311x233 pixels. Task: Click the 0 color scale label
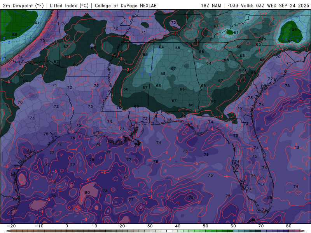click(66, 226)
